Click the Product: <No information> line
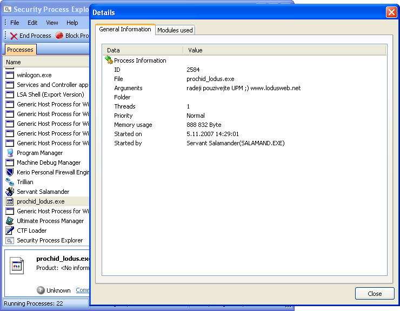 63,268
